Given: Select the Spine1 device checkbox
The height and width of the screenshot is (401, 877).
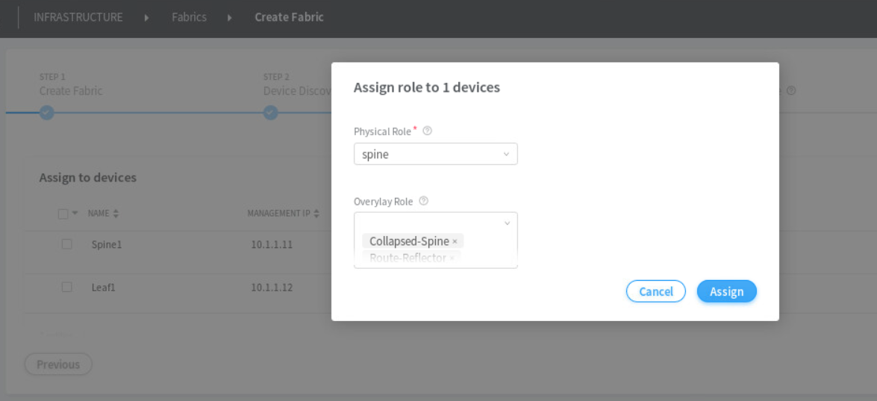Looking at the screenshot, I should point(66,244).
